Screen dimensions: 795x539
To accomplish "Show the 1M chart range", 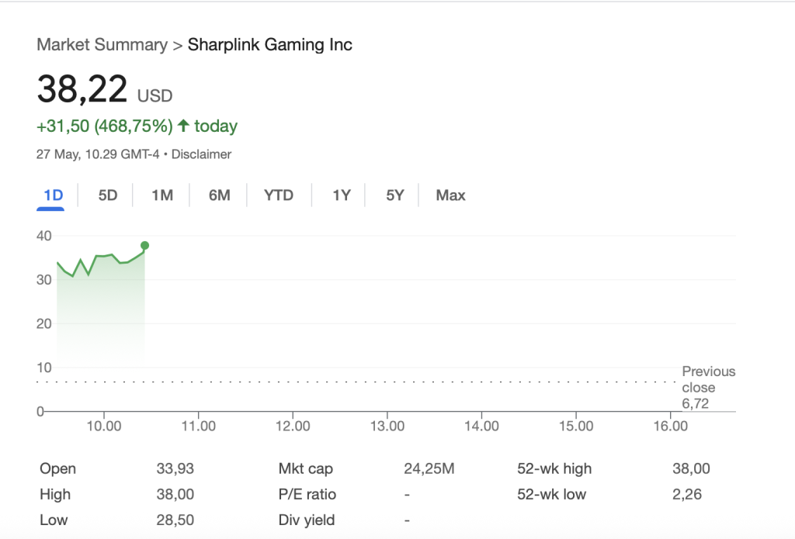I will click(x=162, y=195).
